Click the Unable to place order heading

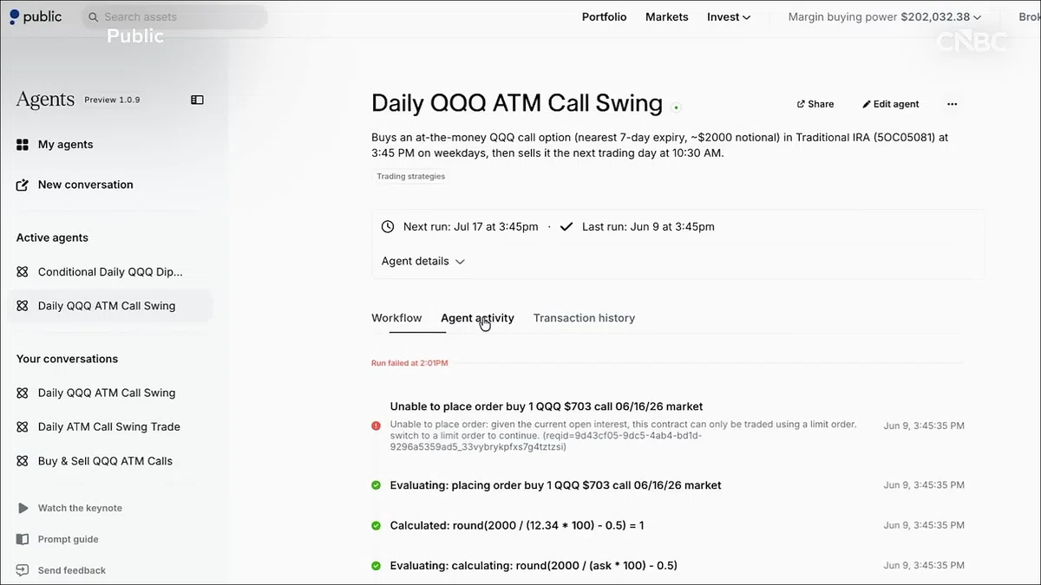(x=547, y=406)
